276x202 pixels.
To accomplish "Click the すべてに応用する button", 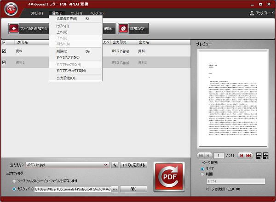I will click(133, 165).
